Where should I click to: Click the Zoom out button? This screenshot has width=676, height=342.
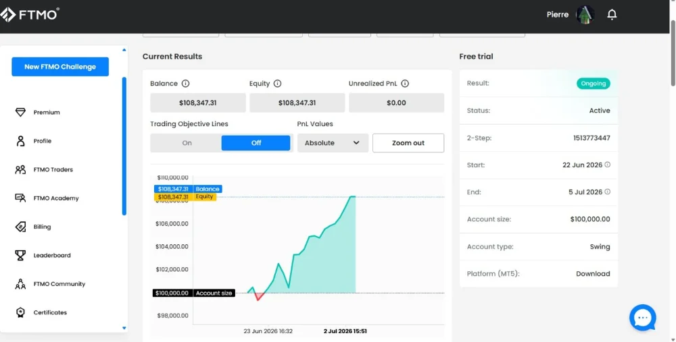click(x=408, y=143)
